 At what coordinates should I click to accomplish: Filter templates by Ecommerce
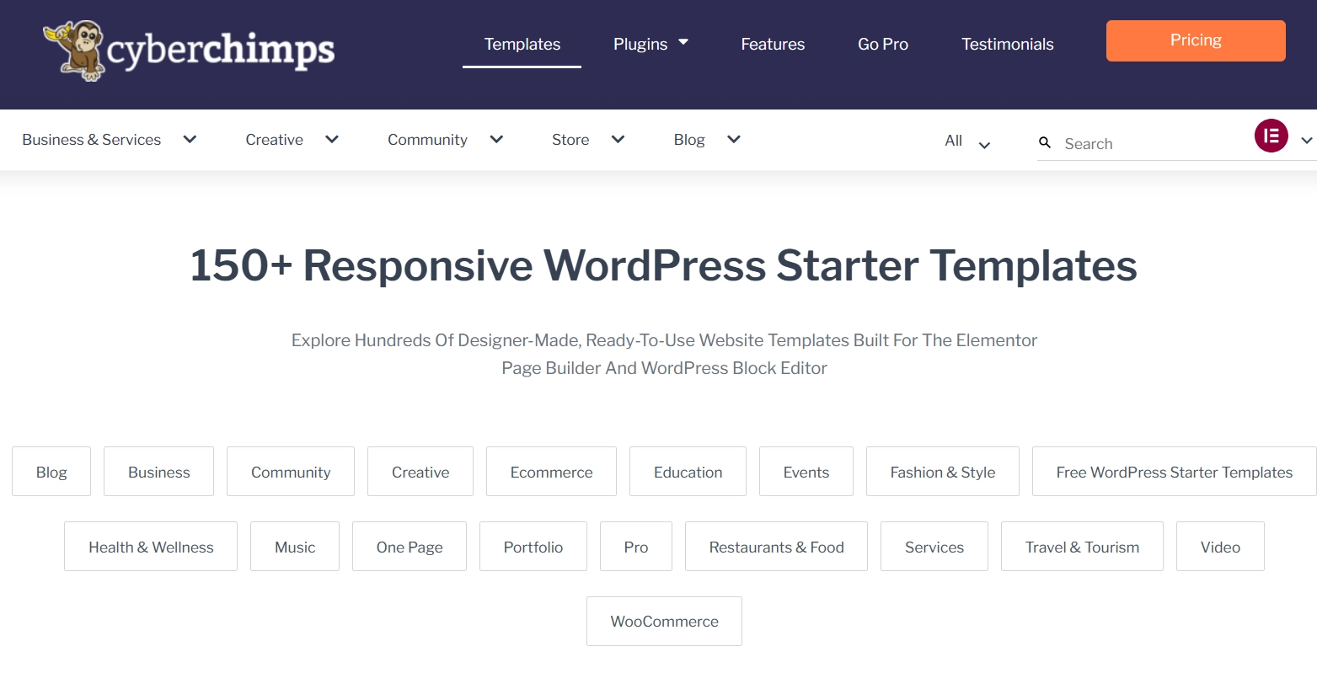pyautogui.click(x=552, y=472)
